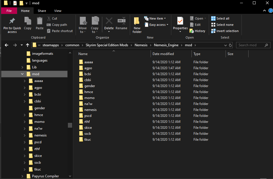Viewport: 273px width, 179px height.
Task: Click the navigation pane scroll down arrow
Action: click(70, 176)
